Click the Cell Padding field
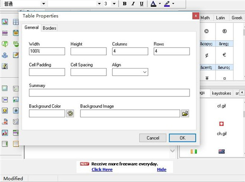 point(47,72)
